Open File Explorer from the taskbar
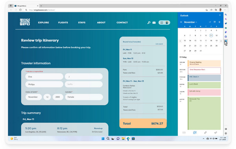Image resolution: width=236 pixels, height=149 pixels. tap(123, 138)
